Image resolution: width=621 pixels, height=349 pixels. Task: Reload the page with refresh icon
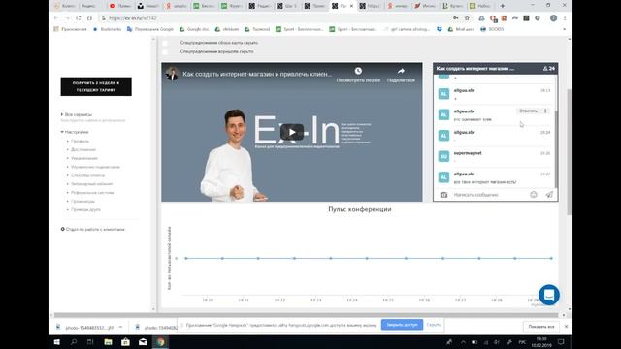pyautogui.click(x=79, y=18)
